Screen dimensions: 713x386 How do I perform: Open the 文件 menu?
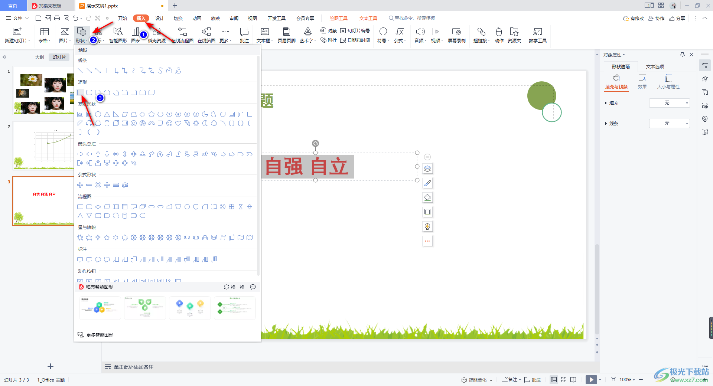[x=17, y=18]
